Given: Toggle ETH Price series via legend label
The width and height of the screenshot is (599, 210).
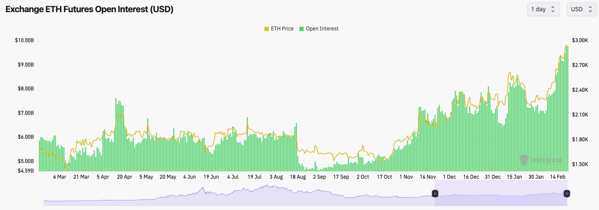Looking at the screenshot, I should [x=282, y=29].
